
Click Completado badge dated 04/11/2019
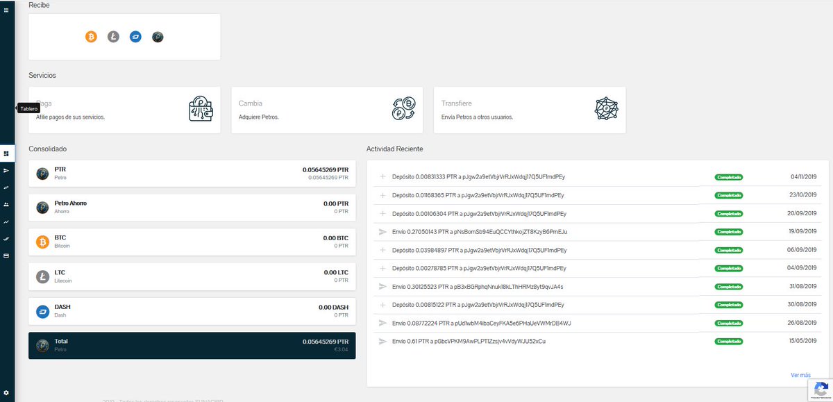(x=729, y=177)
